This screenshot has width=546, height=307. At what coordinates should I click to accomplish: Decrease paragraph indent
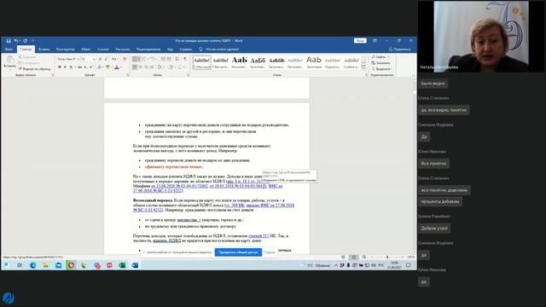click(x=163, y=59)
